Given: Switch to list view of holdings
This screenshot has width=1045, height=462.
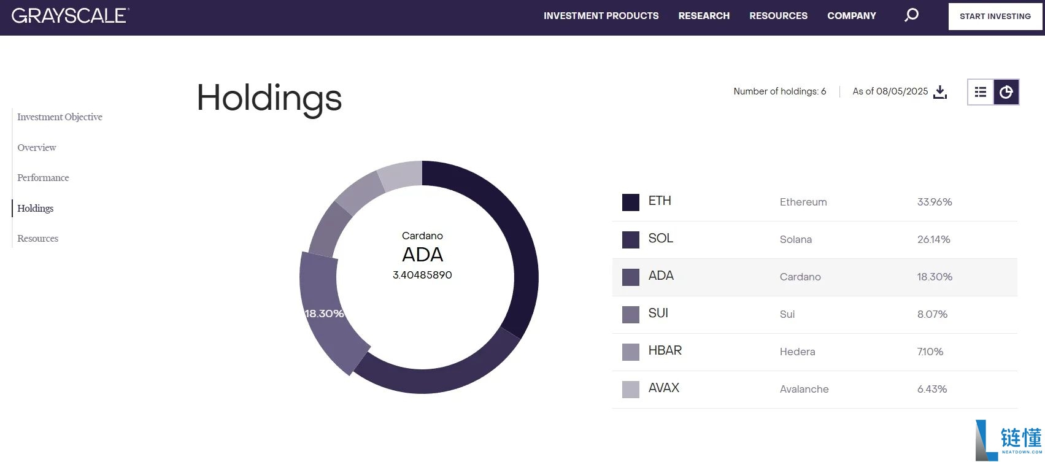Looking at the screenshot, I should pyautogui.click(x=981, y=92).
